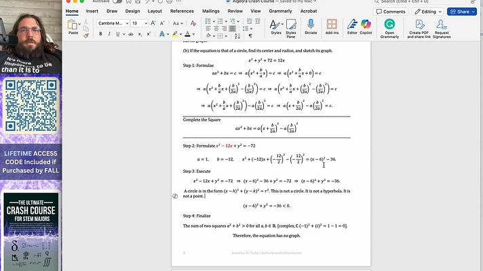Apply subscript formatting
This screenshot has height=271, width=483.
coord(140,34)
